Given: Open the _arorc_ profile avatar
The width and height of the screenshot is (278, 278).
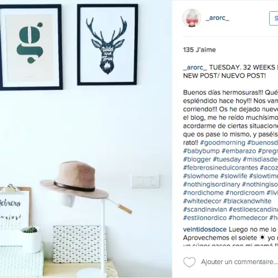Looking at the screenshot, I should (x=192, y=18).
